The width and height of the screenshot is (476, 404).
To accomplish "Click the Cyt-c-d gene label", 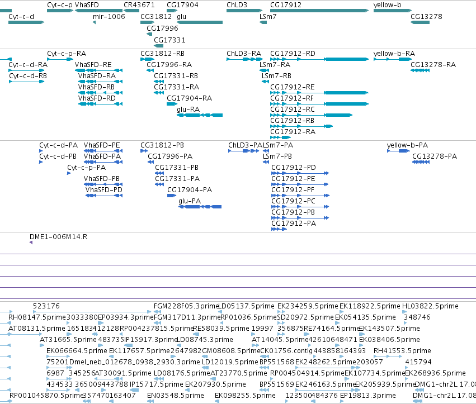I will 21,16.
